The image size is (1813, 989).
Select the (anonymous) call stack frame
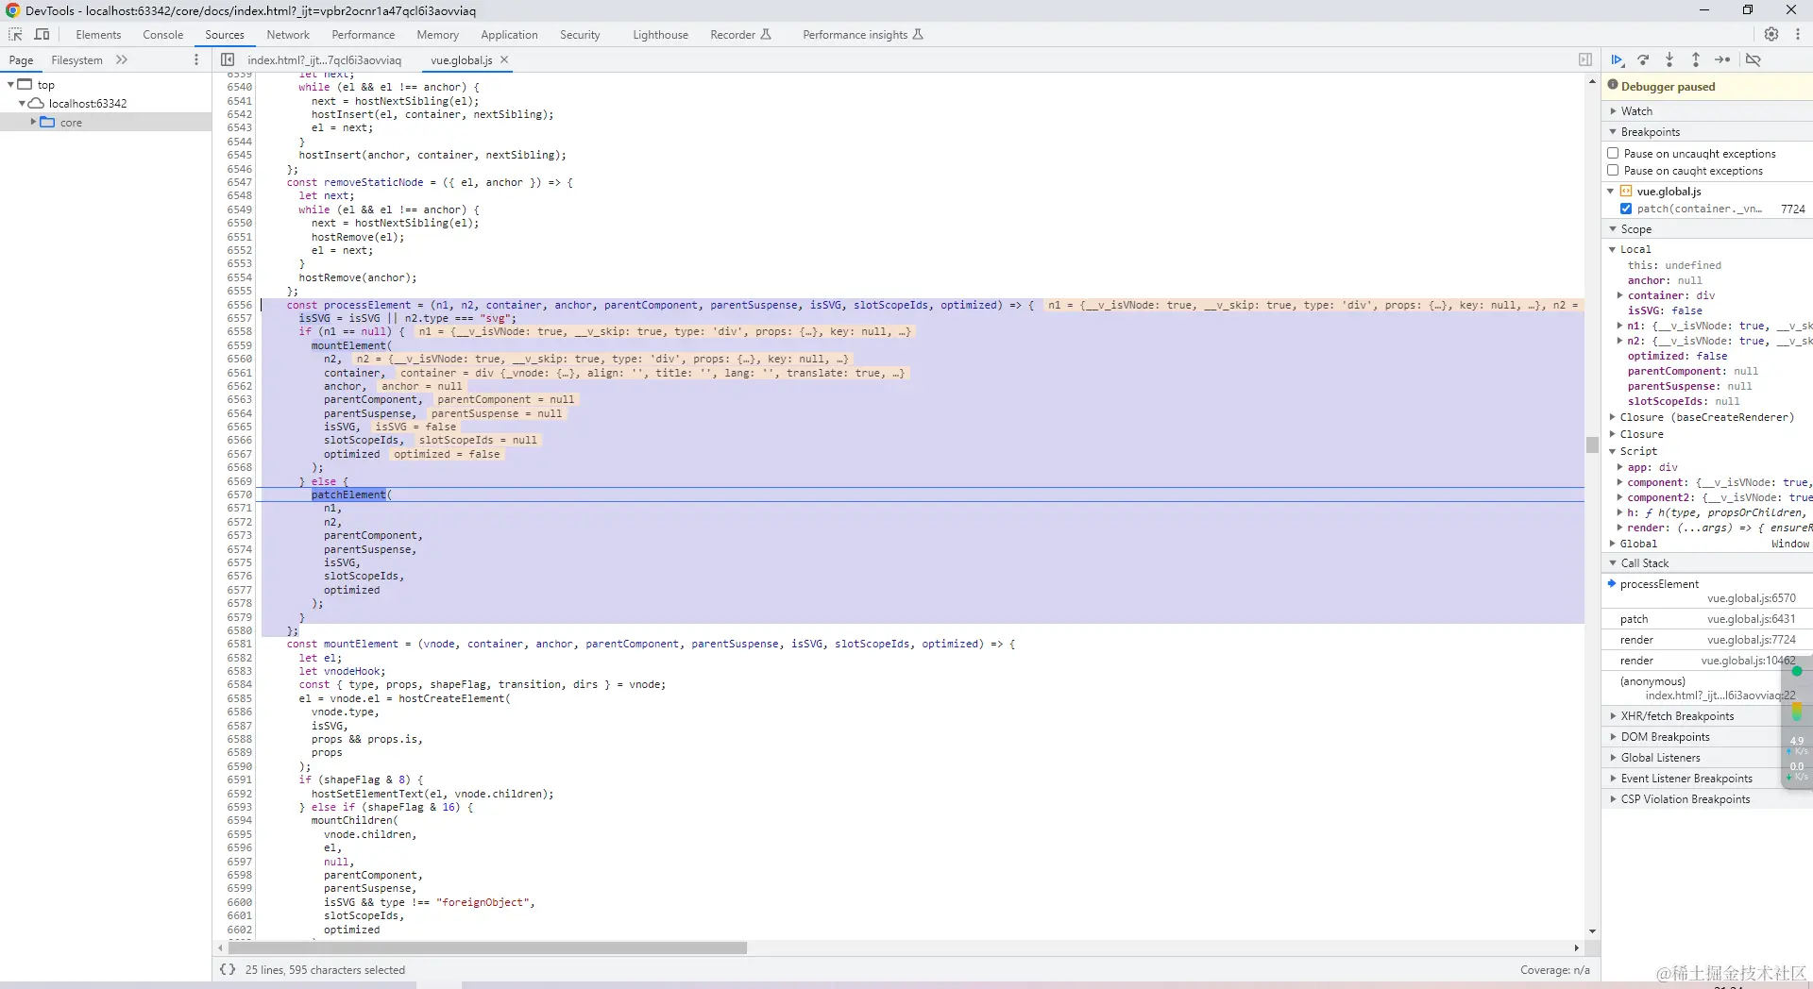[1706, 688]
